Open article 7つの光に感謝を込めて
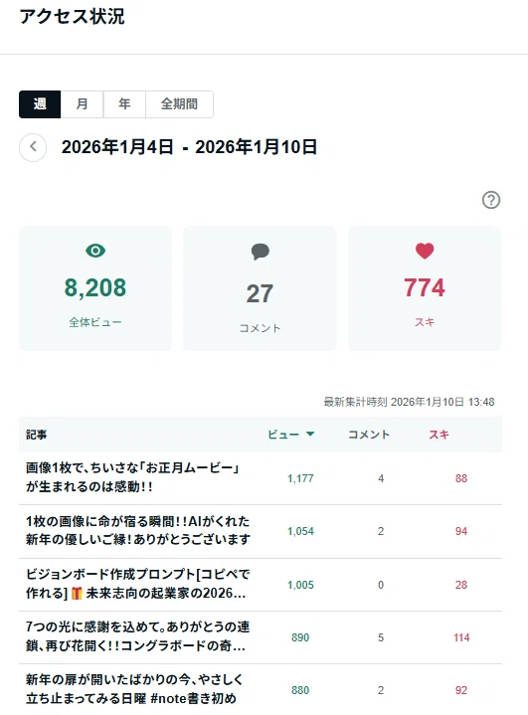Screen dimensions: 528x715 137,636
